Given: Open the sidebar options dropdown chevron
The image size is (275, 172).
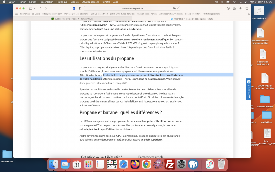Looking at the screenshot, I should coord(35,8).
